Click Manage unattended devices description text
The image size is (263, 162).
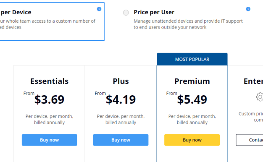188,24
